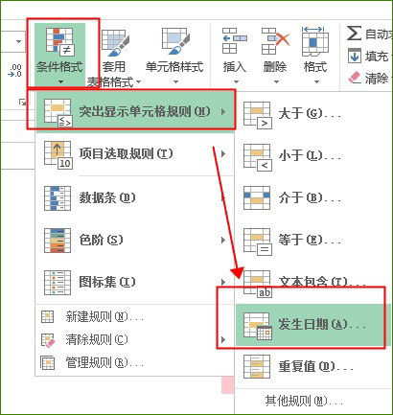This screenshot has height=415, width=393.
Task: Click the 删除 delete cells icon
Action: pyautogui.click(x=275, y=40)
